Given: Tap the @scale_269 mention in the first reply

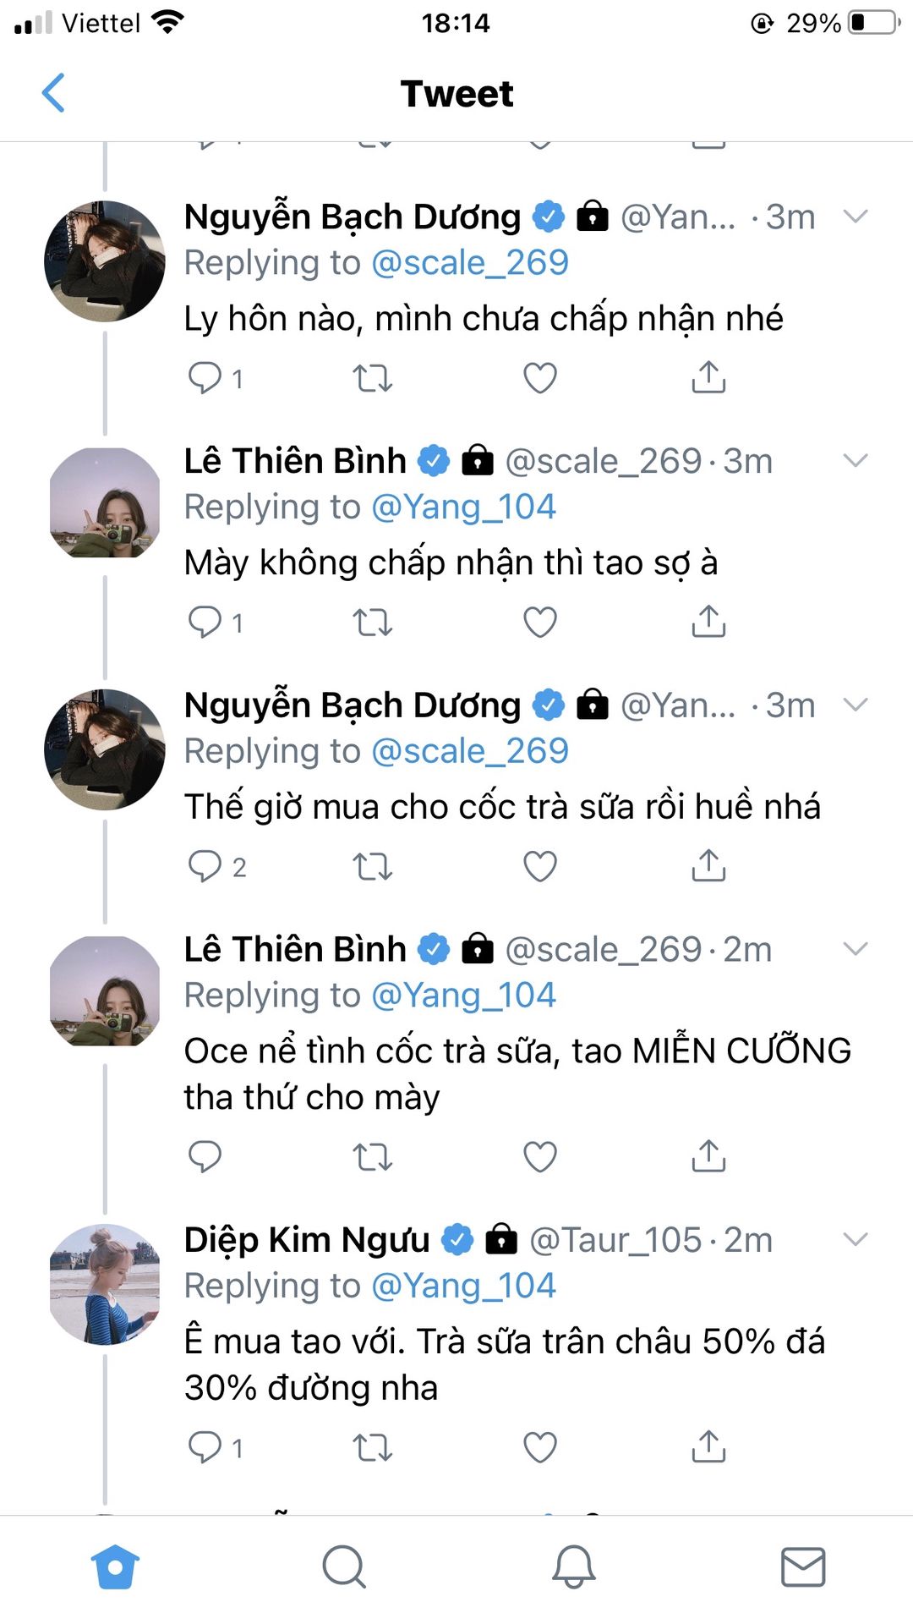Looking at the screenshot, I should click(470, 263).
